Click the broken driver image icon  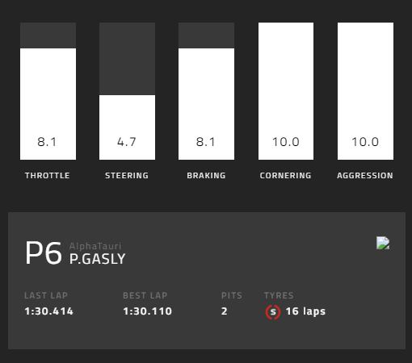383,243
